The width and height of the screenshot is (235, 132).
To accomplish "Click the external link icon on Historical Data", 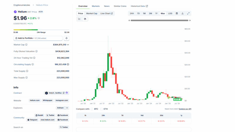I will pyautogui.click(x=147, y=6).
